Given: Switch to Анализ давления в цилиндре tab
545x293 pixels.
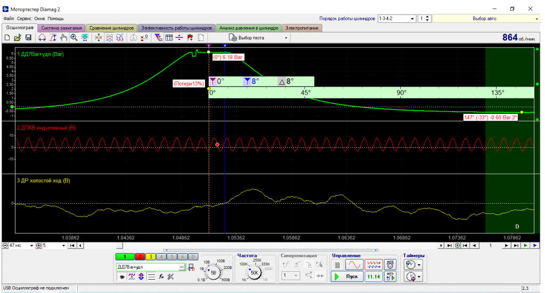Looking at the screenshot, I should (x=249, y=28).
